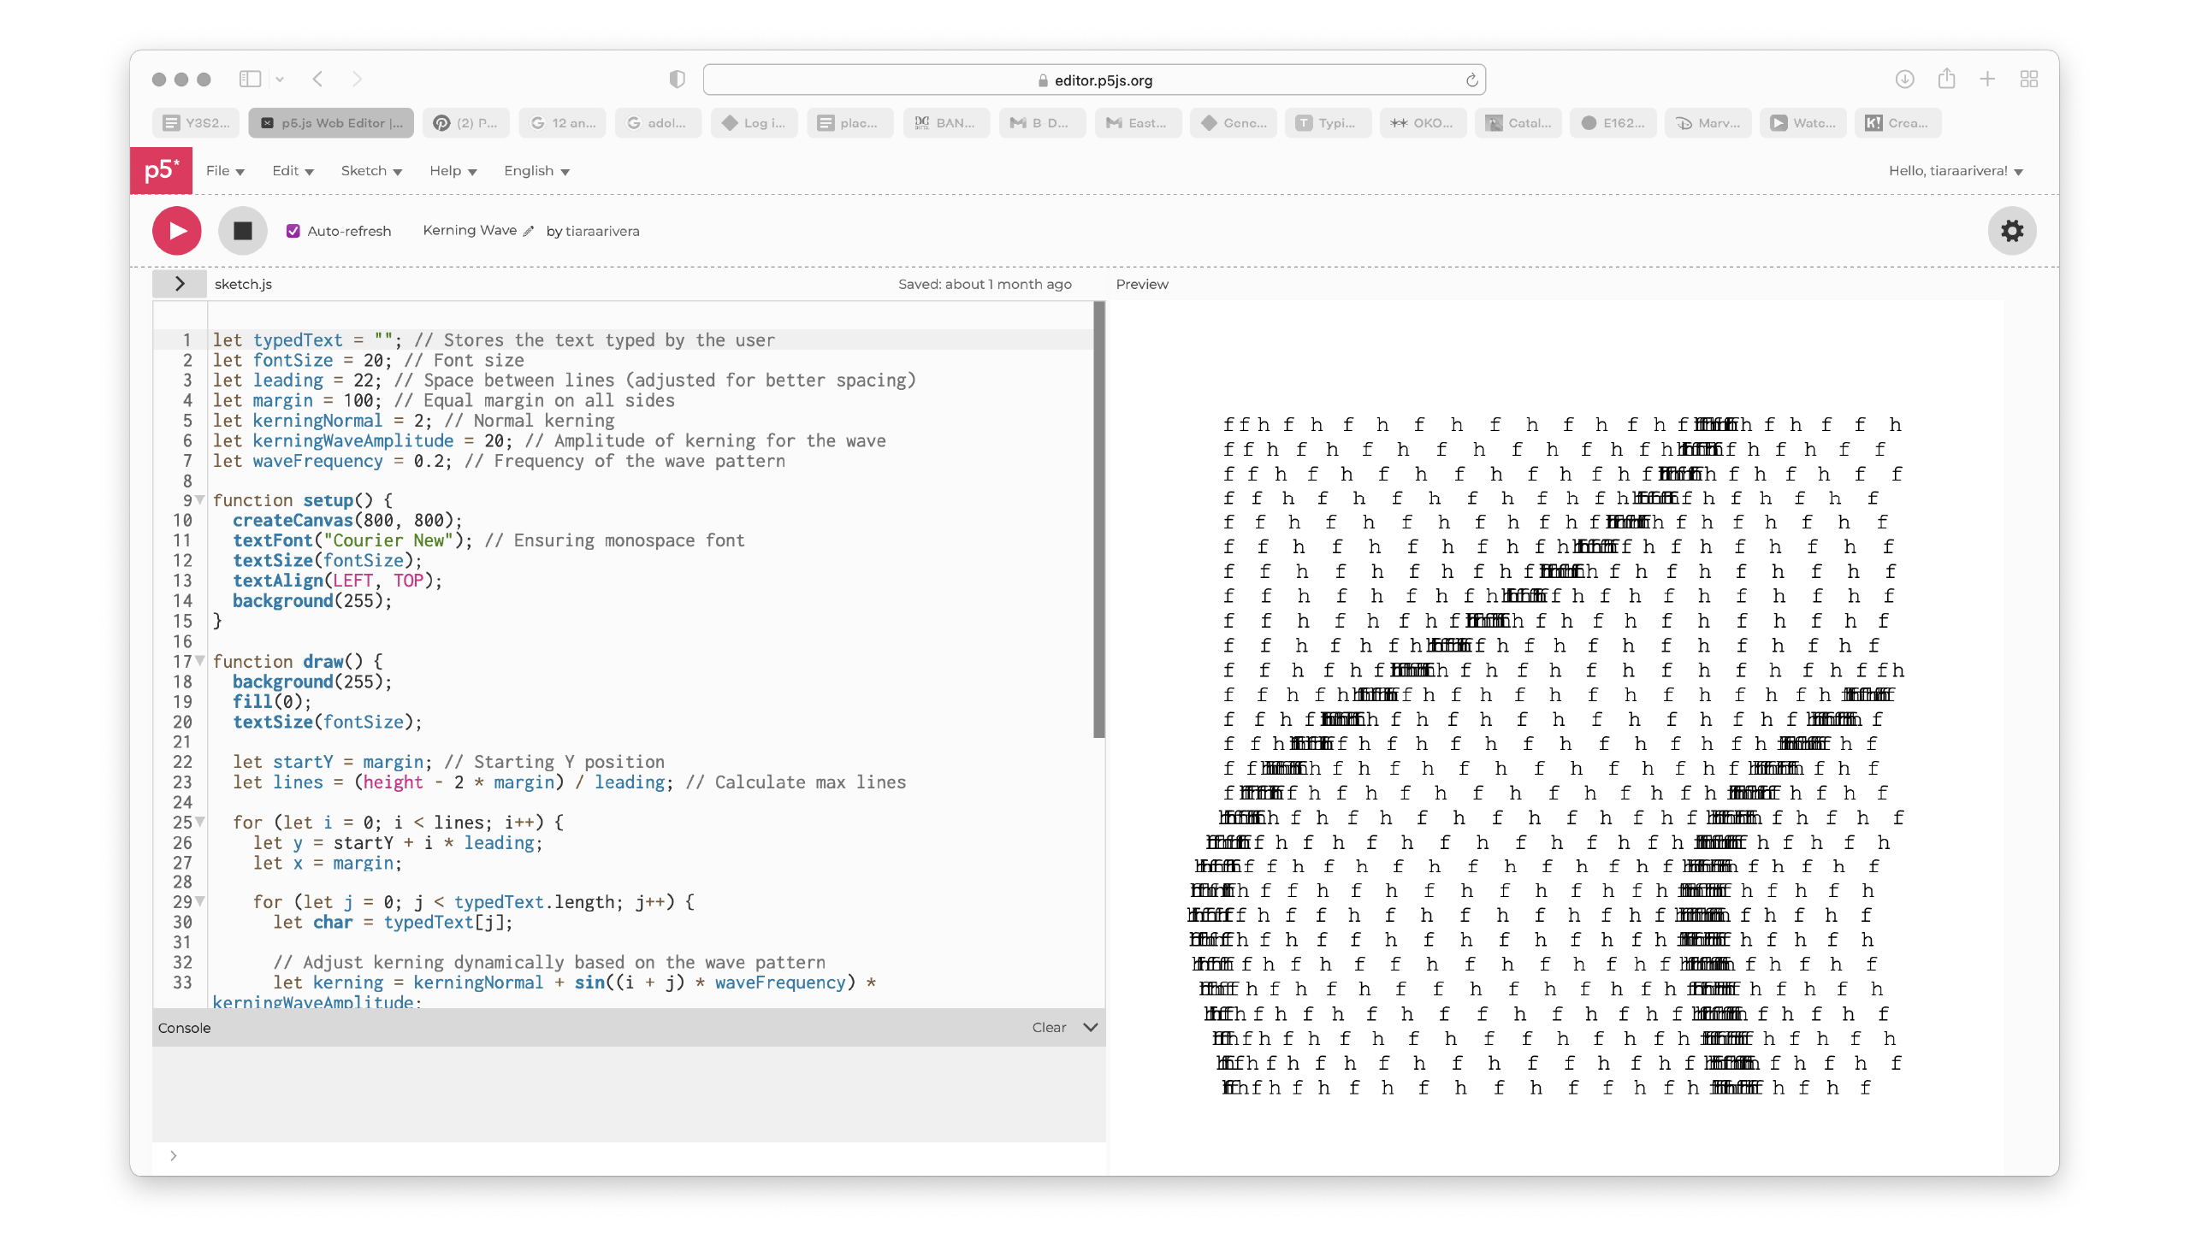This screenshot has height=1245, width=2190.
Task: Open the sidebar options dropdown arrow
Action: point(280,80)
